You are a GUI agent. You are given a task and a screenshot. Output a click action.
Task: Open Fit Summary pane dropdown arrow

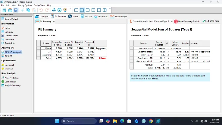click(x=54, y=21)
